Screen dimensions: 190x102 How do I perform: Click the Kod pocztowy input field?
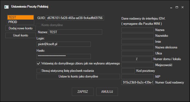coord(128,71)
